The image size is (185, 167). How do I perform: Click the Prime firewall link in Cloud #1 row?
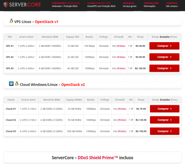[x=122, y=109]
